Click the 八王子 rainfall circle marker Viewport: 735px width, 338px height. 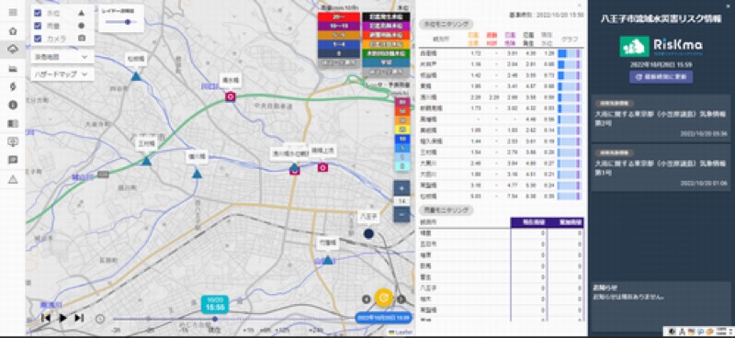click(x=368, y=233)
